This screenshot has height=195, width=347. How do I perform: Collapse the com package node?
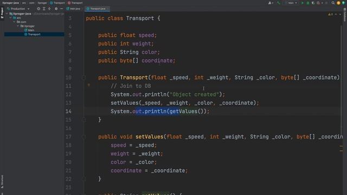pyautogui.click(x=14, y=22)
